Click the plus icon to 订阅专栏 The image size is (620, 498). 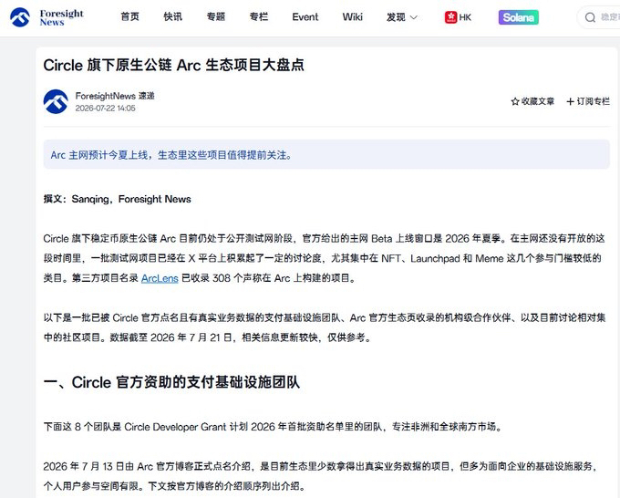(570, 101)
